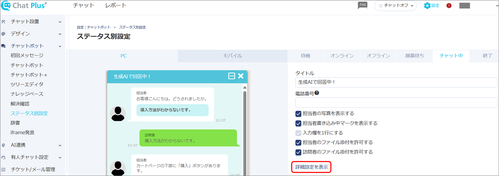Viewport: 499px width, 176px height.
Task: Open iframe発言 in the sidebar
Action: [x=22, y=132]
